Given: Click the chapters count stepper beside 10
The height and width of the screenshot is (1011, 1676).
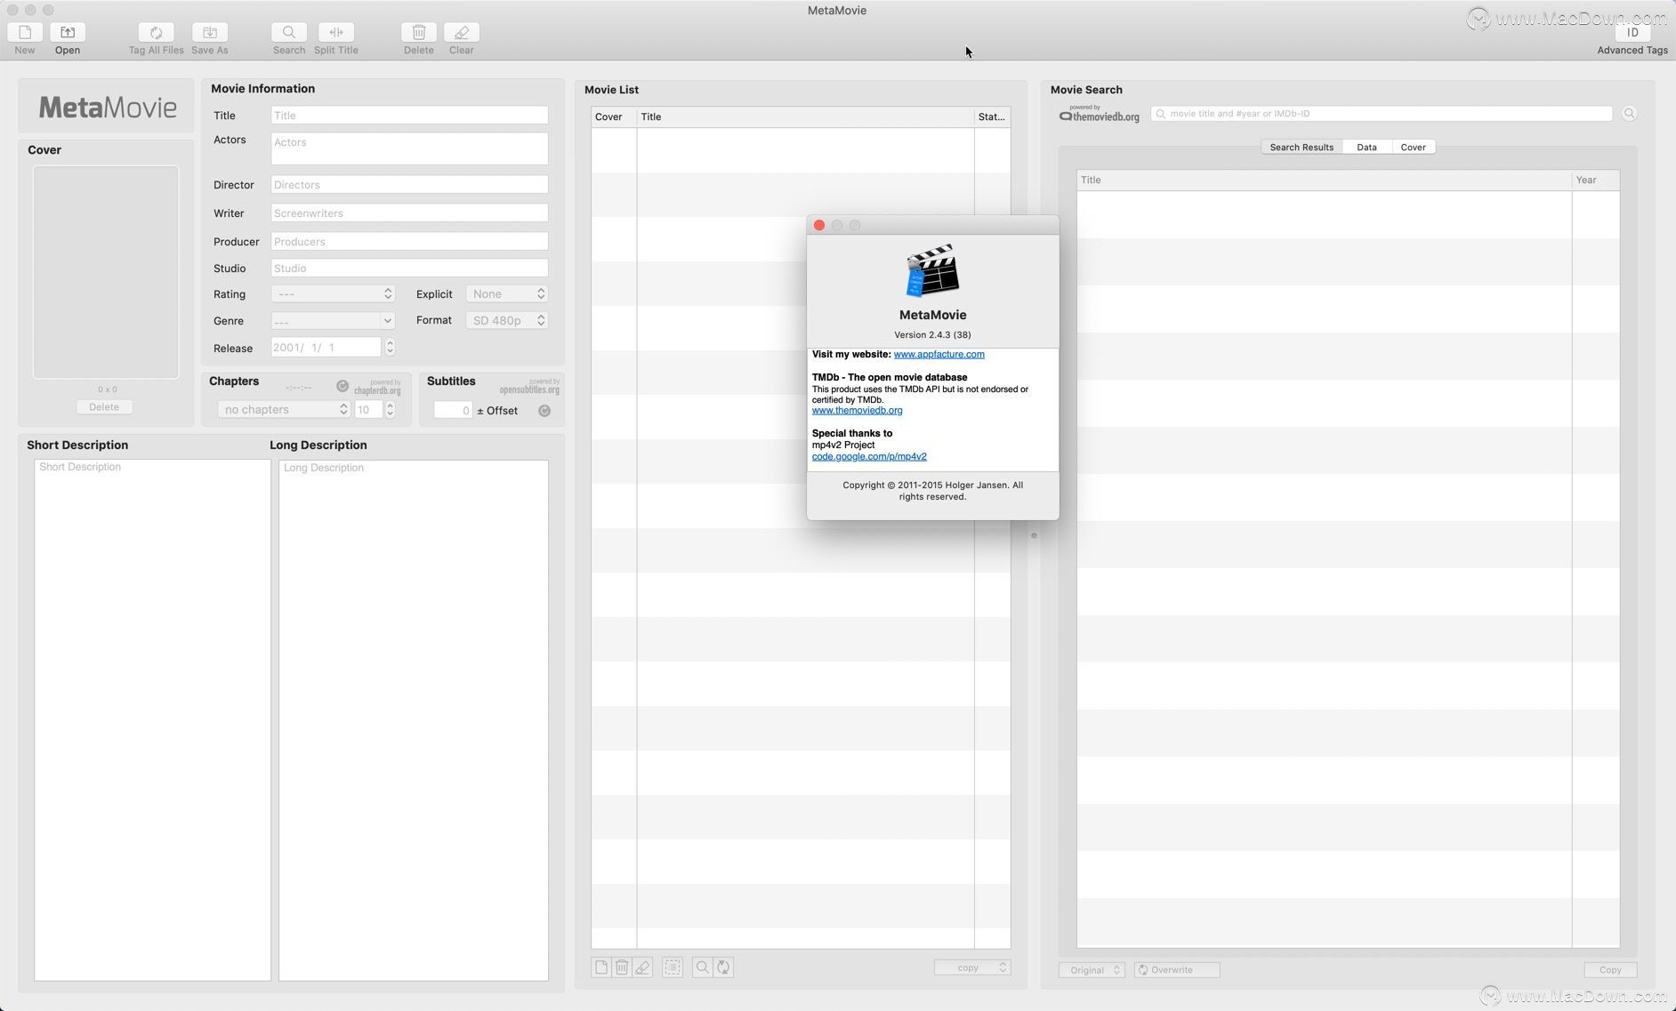Looking at the screenshot, I should 390,410.
